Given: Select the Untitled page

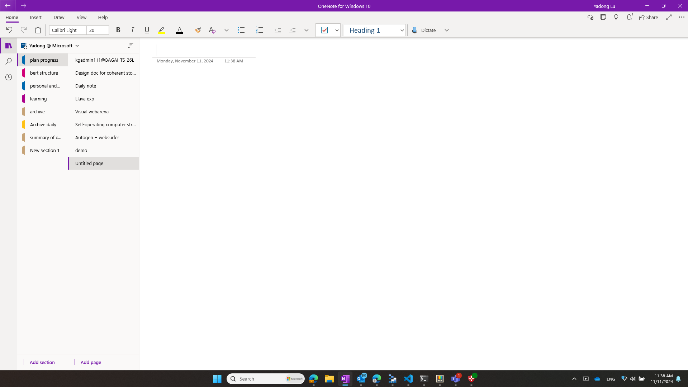Looking at the screenshot, I should tap(89, 163).
